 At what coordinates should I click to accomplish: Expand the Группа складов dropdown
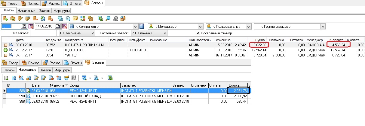323,27
